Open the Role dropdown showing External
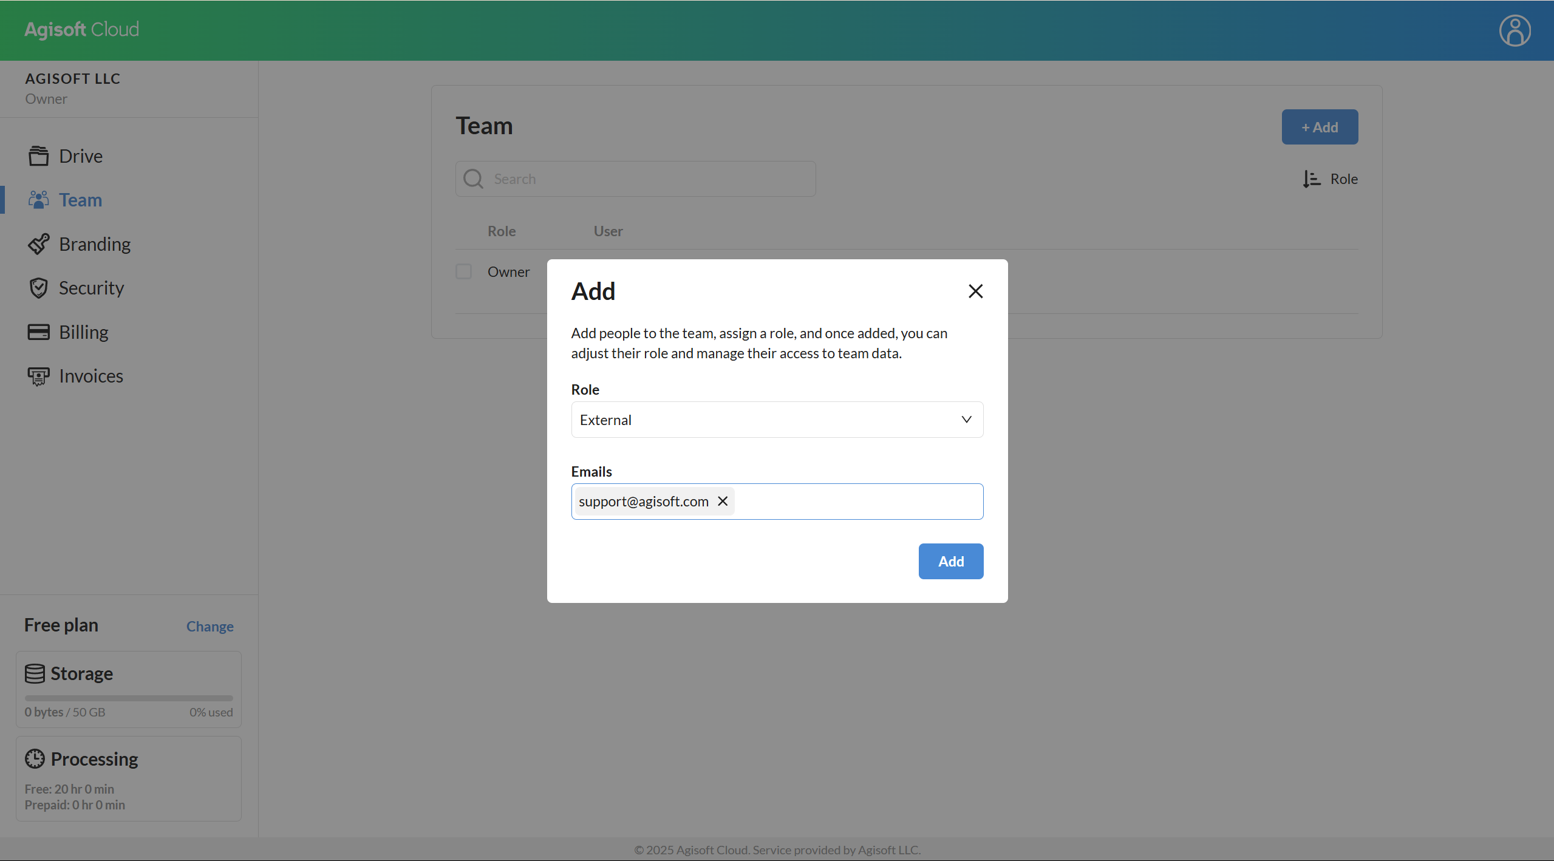The image size is (1554, 861). coord(765,420)
